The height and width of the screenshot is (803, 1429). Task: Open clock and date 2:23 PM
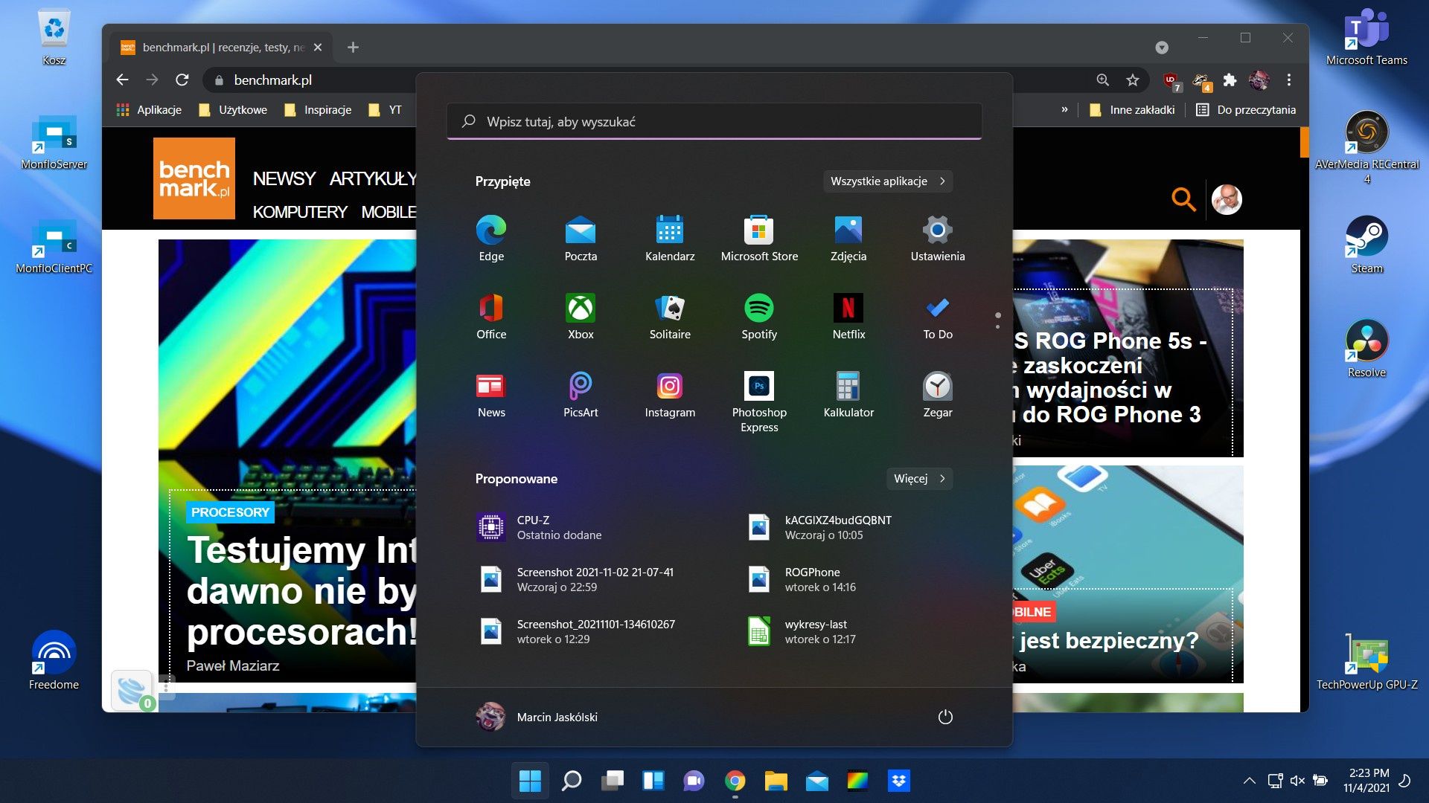pos(1366,781)
